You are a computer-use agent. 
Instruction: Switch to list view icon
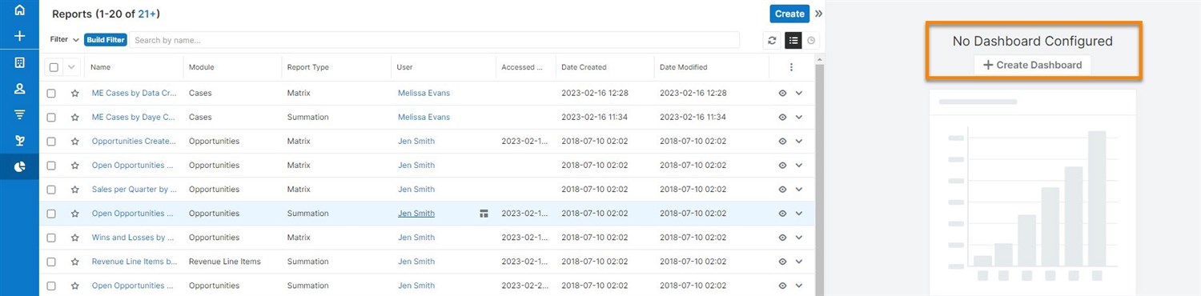tap(793, 40)
